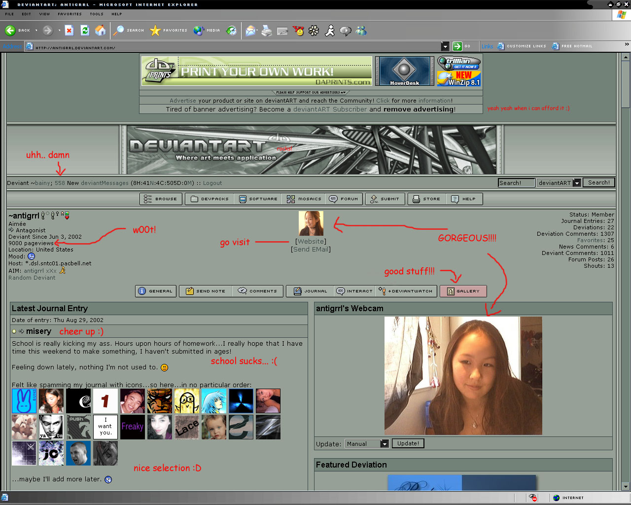Image resolution: width=631 pixels, height=505 pixels.
Task: Click the Send Note button
Action: (x=206, y=291)
